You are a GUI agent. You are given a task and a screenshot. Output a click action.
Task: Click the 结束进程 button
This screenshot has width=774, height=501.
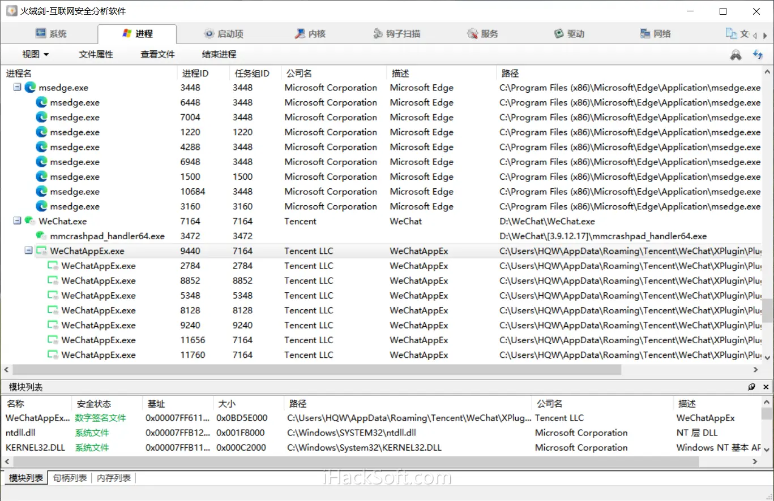coord(219,55)
